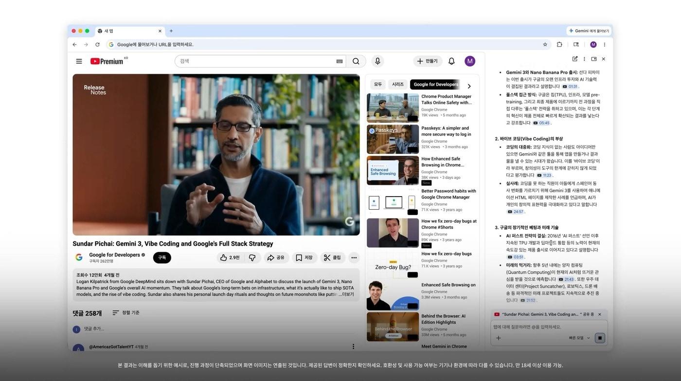Seek using the video progress bar
Screen dimensions: 681x381
[x=216, y=232]
